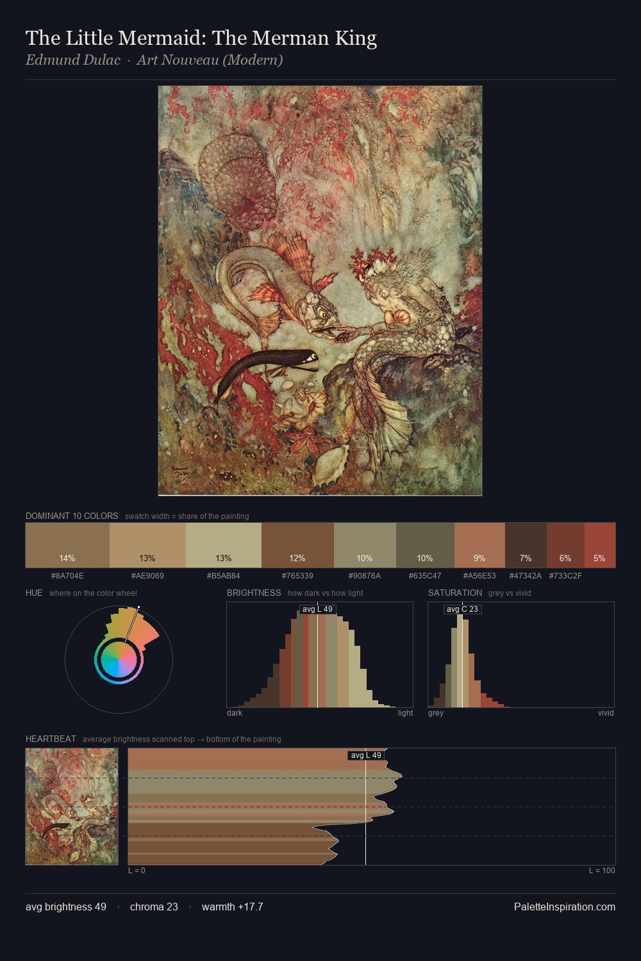The height and width of the screenshot is (961, 641).
Task: Click the SATURATION section heading
Action: tap(455, 593)
